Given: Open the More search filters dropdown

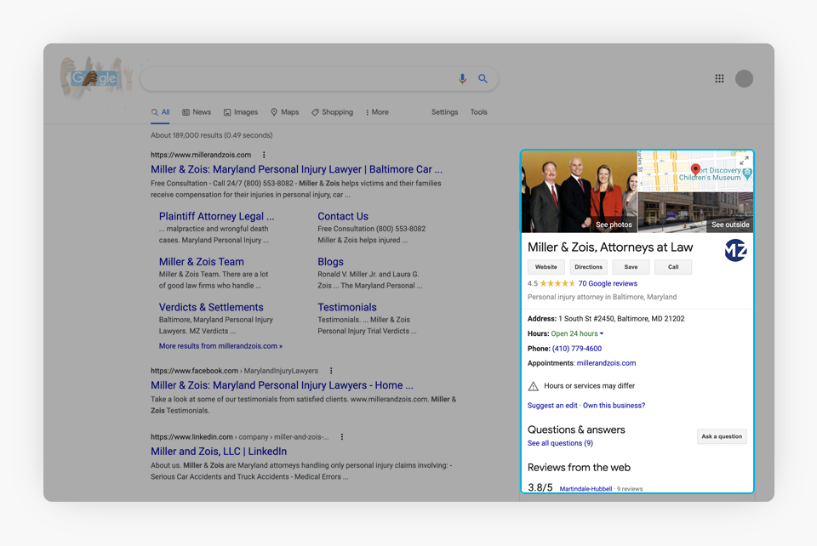Looking at the screenshot, I should [x=376, y=112].
